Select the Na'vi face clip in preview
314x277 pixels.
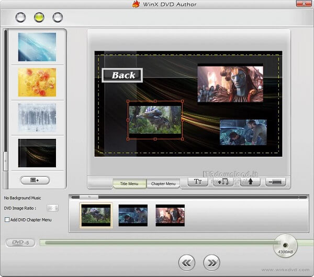coord(230,84)
